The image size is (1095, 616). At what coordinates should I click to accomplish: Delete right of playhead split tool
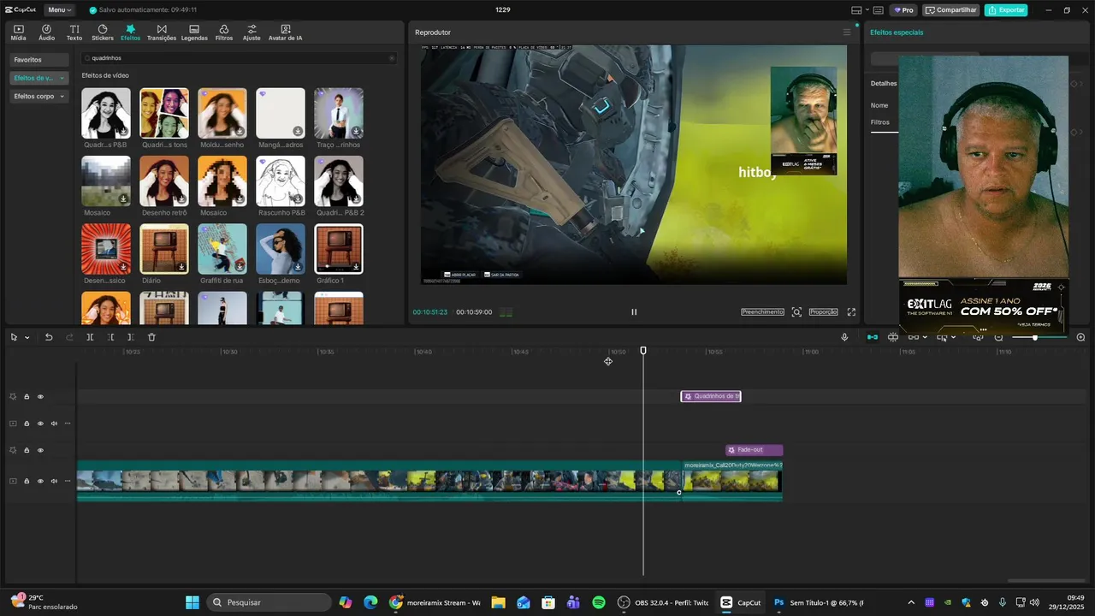(x=131, y=337)
